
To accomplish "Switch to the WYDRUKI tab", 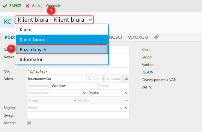I will point(138,37).
